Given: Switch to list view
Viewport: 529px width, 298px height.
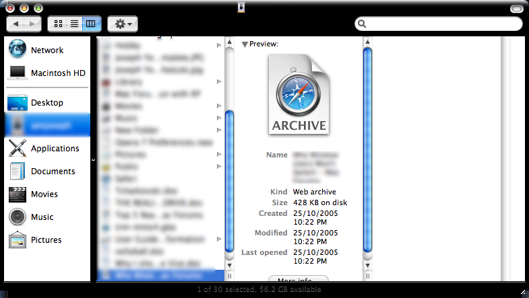Looking at the screenshot, I should pyautogui.click(x=75, y=24).
